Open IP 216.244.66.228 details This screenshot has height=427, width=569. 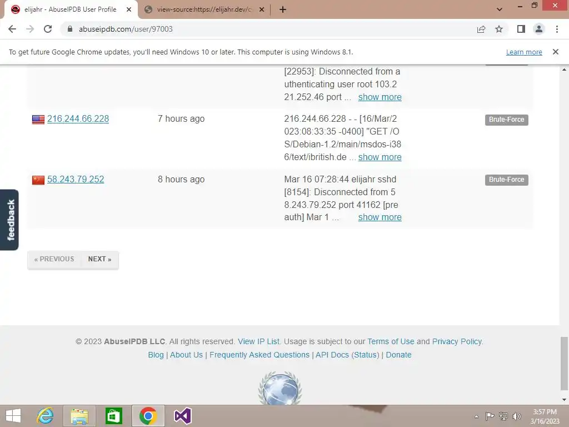click(78, 119)
